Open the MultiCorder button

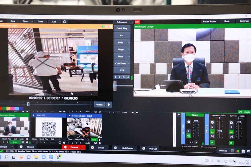[x=128, y=148]
